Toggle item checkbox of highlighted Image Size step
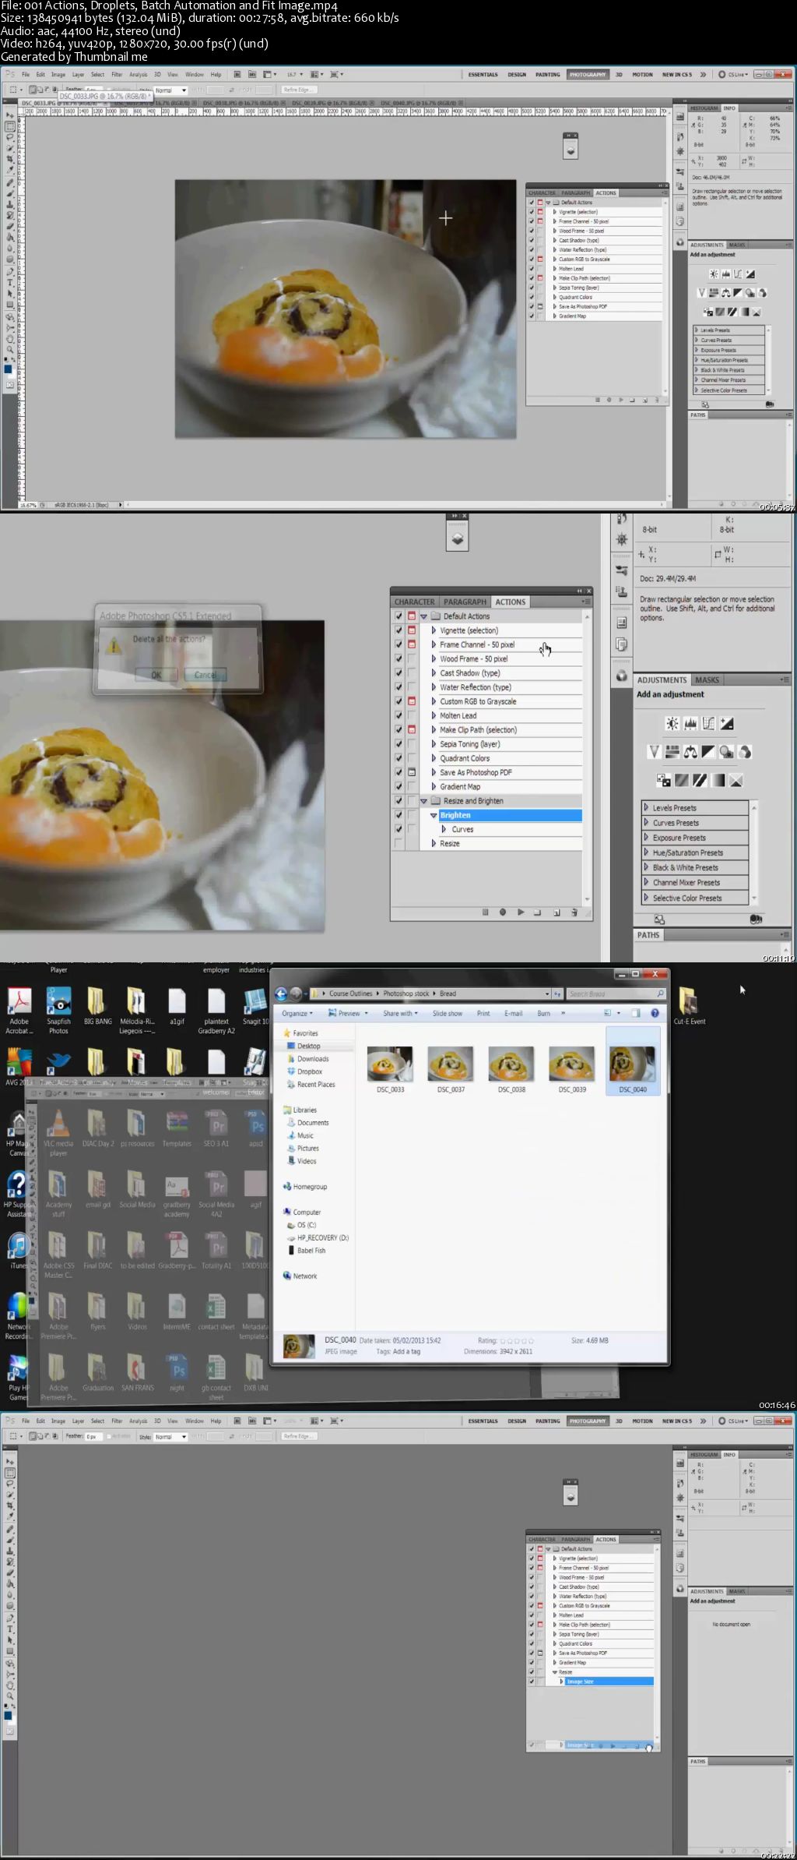The image size is (797, 1860). pyautogui.click(x=532, y=1682)
